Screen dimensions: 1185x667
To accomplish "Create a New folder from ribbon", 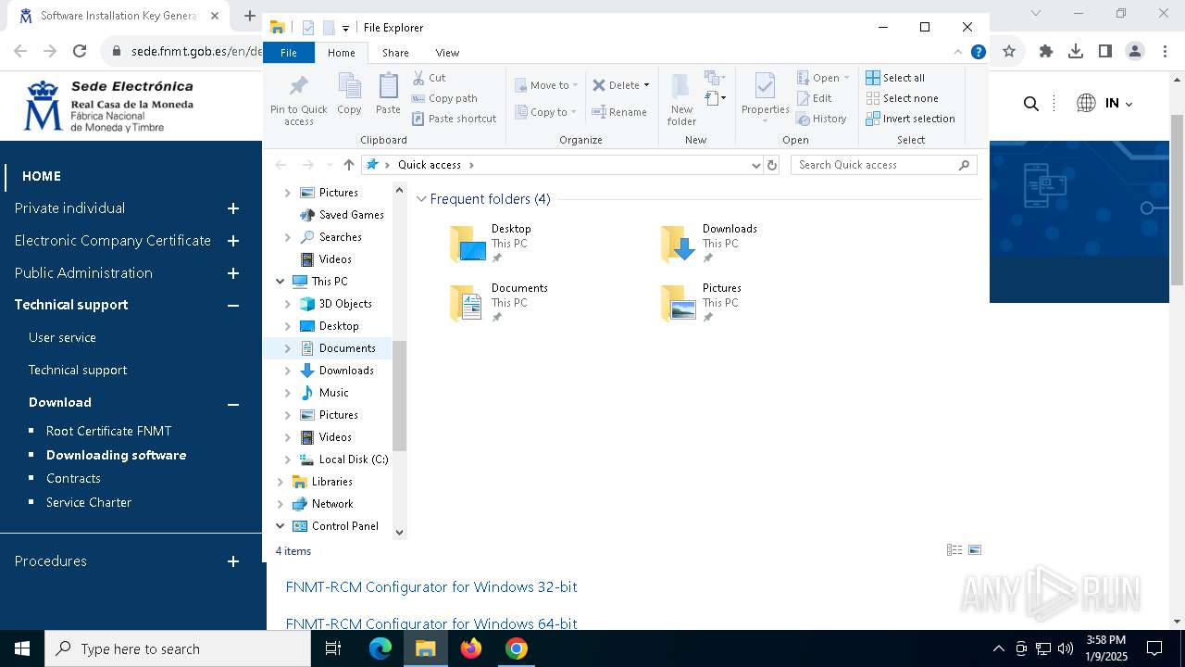I will click(681, 99).
